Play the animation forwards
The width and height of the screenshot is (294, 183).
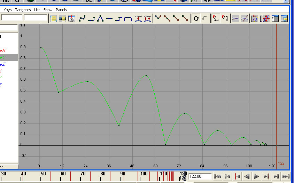(x=256, y=176)
